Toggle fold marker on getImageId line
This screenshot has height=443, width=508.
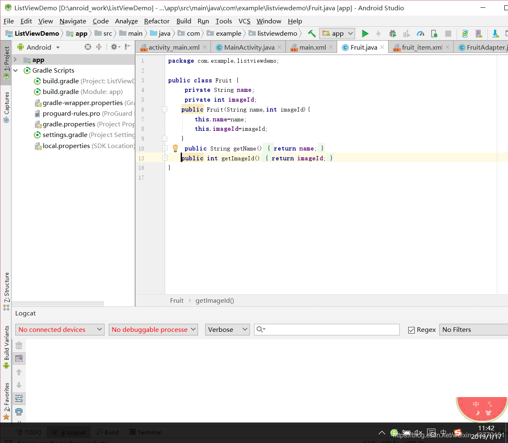pyautogui.click(x=165, y=158)
